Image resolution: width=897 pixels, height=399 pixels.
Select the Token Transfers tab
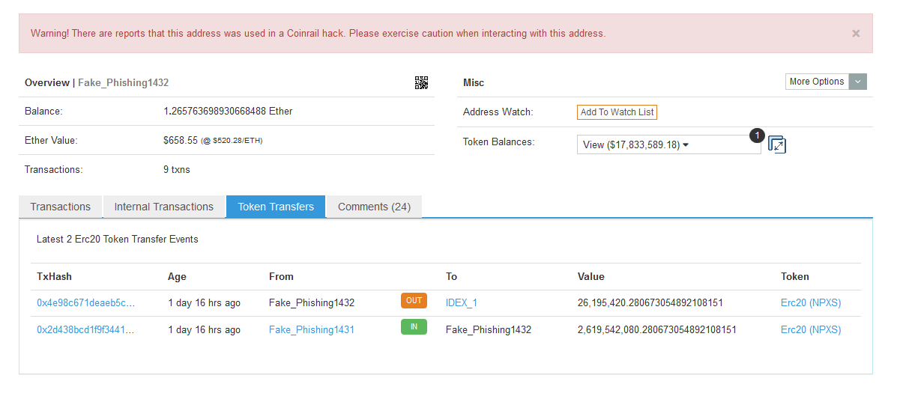276,207
